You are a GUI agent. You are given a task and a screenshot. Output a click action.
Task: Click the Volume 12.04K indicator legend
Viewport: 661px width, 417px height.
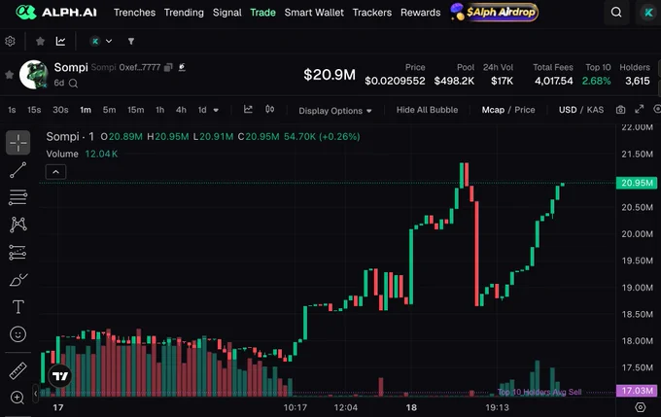[x=82, y=154]
